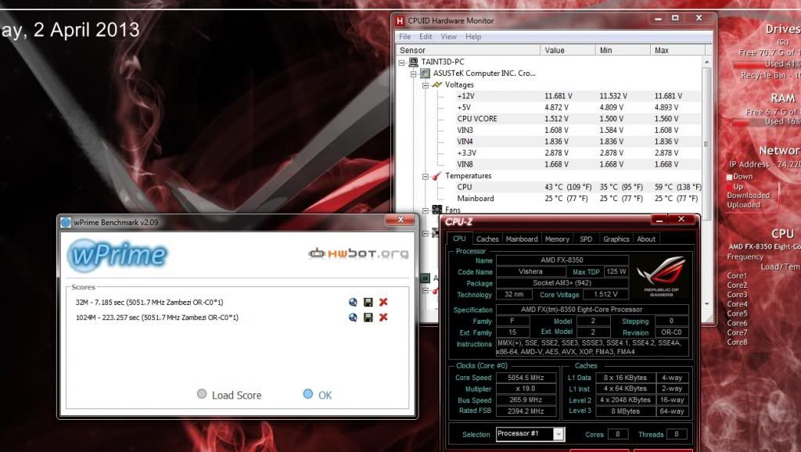The image size is (801, 452).
Task: Click the globe submit icon for 1024M score
Action: [353, 317]
